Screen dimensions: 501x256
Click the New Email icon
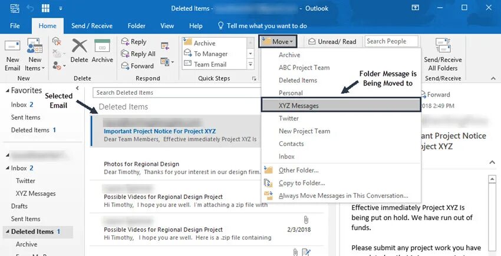[12, 47]
